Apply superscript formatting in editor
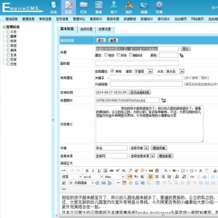This screenshot has height=218, width=218. click(x=118, y=170)
